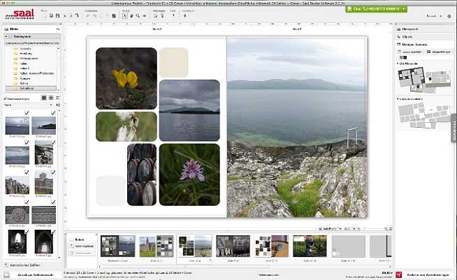
Task: Click the side tab on right window edge
Action: click(x=454, y=128)
